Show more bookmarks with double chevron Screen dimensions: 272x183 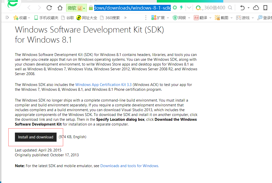pyautogui.click(x=126, y=17)
